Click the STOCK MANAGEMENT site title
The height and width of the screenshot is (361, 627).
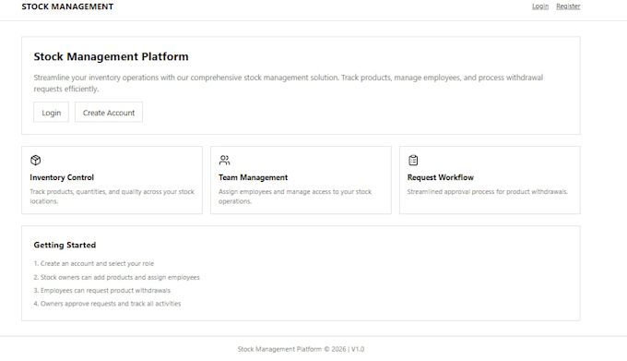pyautogui.click(x=67, y=6)
